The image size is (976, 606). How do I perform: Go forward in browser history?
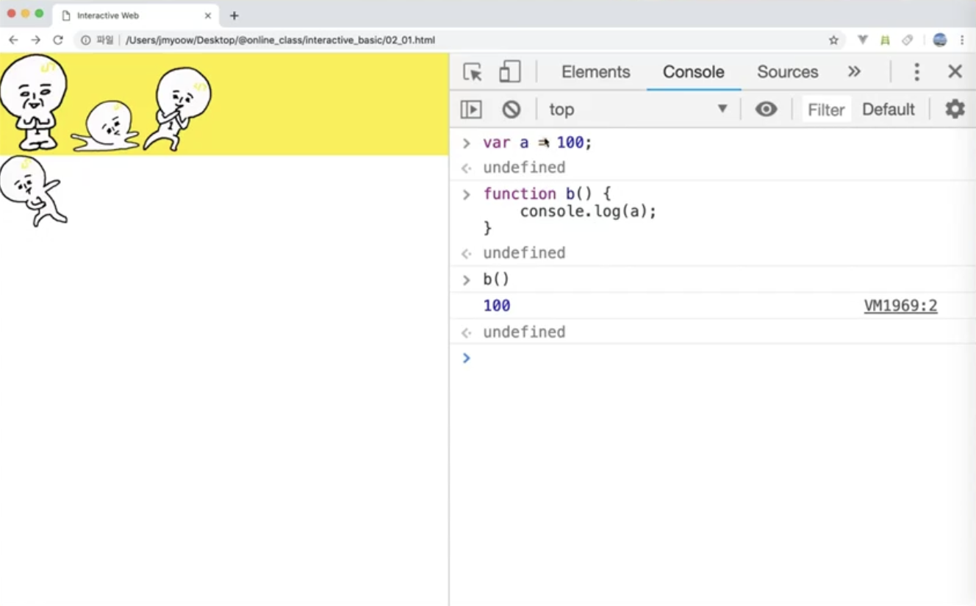35,40
